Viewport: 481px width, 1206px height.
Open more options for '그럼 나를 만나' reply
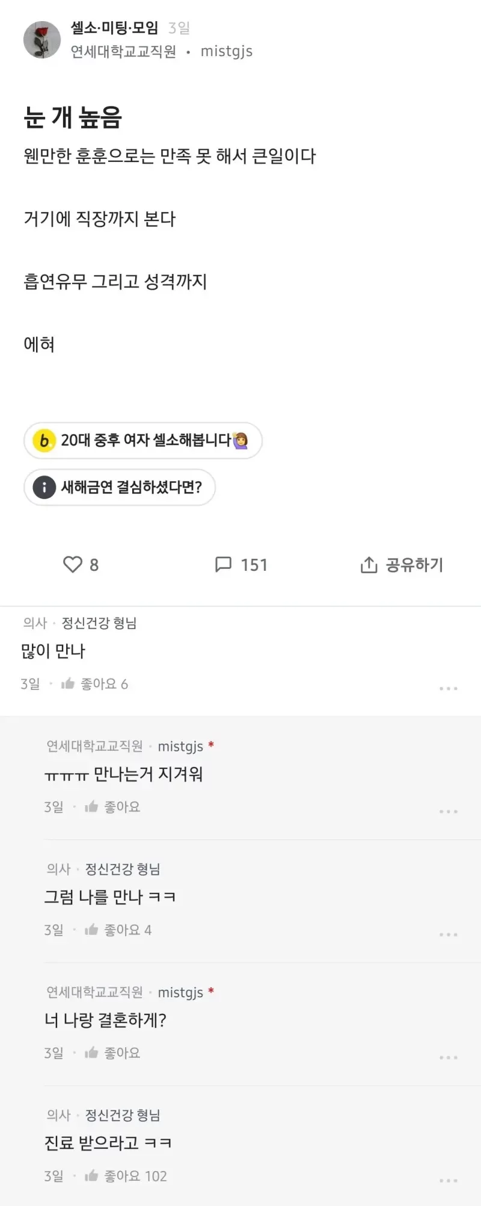(449, 934)
